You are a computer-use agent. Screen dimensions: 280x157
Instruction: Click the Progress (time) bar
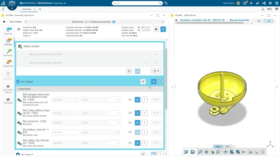tap(146, 30)
